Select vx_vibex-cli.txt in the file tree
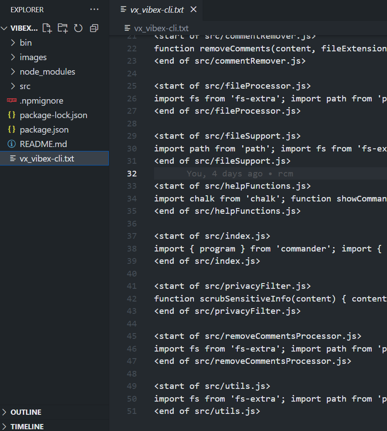387x431 pixels. coord(54,158)
